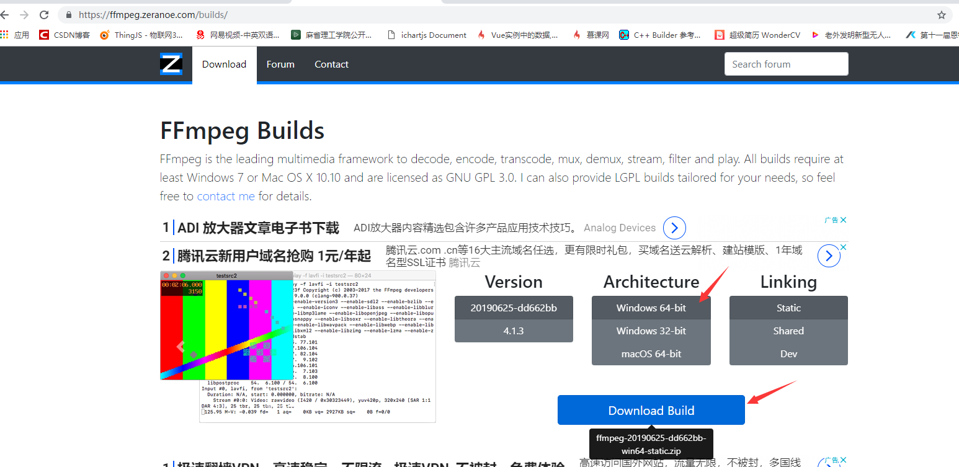Viewport: 959px width, 467px height.
Task: Show the previous slide in the screenshot carousel
Action: [181, 346]
